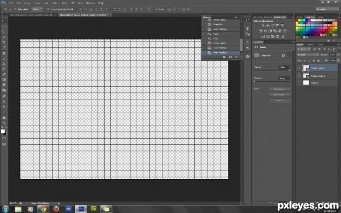Select the Gradient tool
Image resolution: width=341 pixels, height=213 pixels.
[4, 80]
